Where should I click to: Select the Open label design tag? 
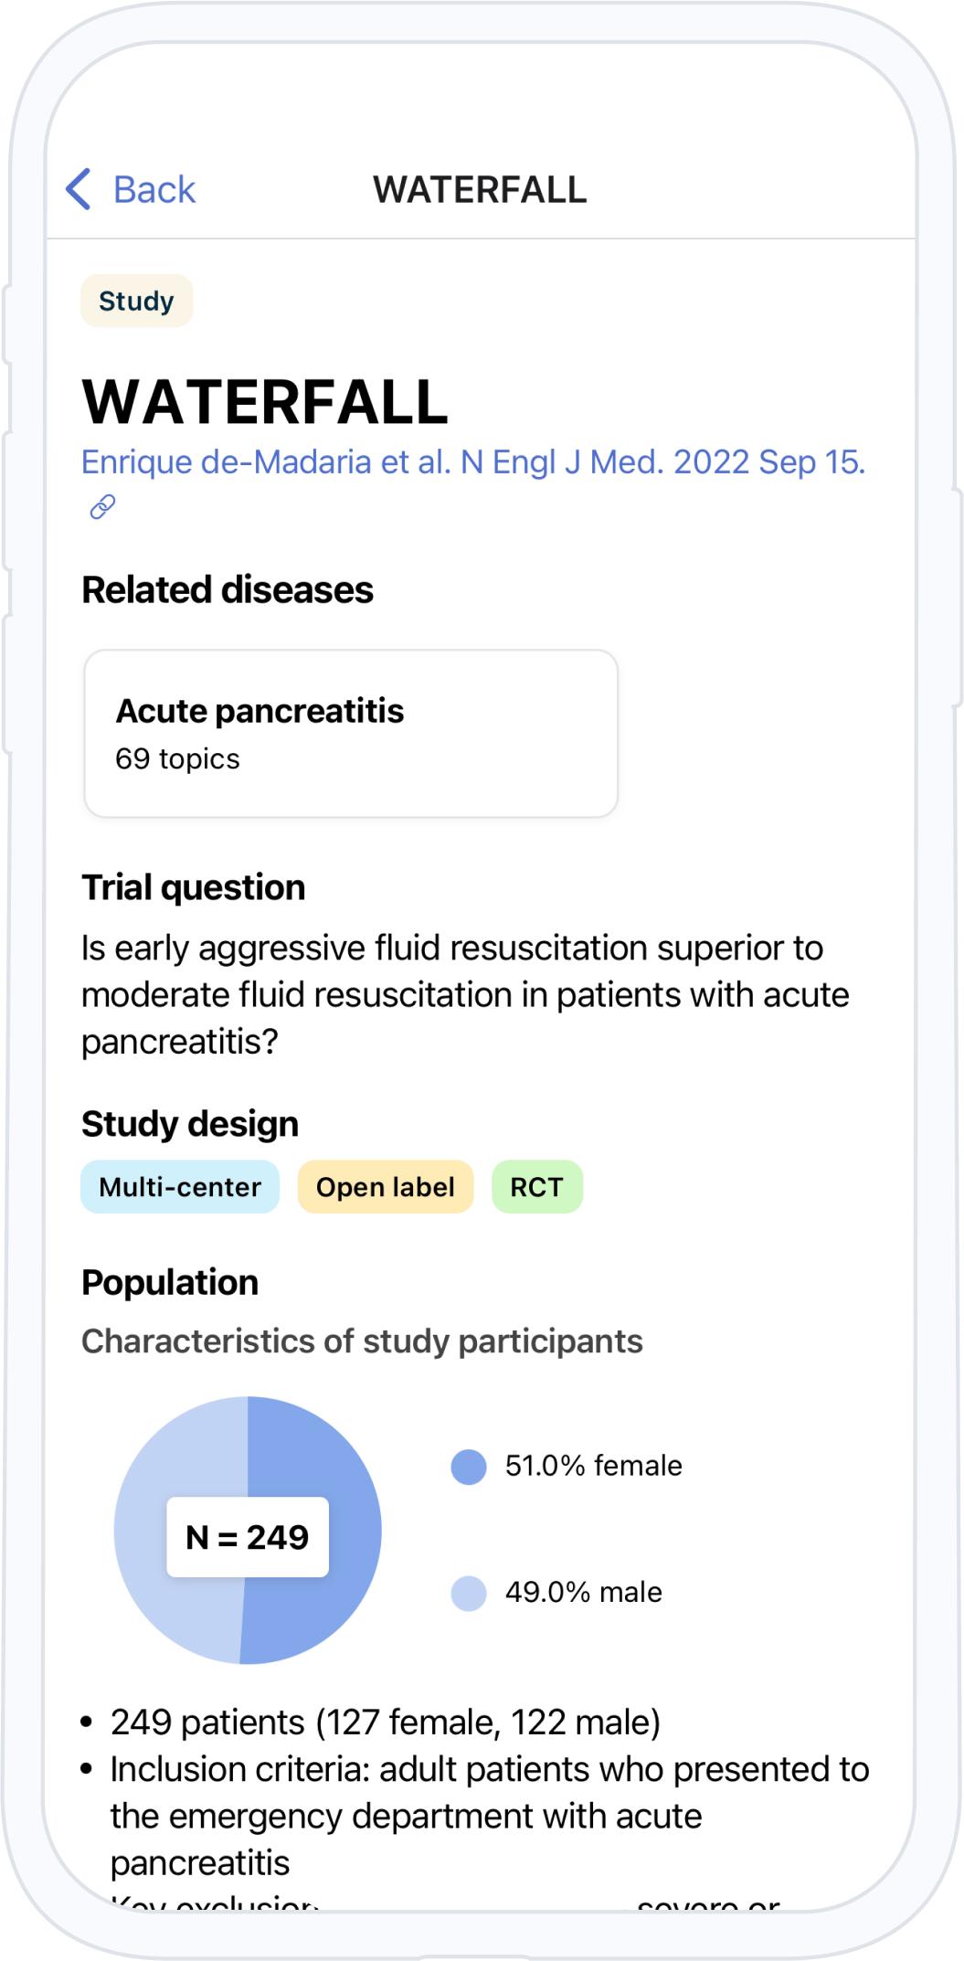pyautogui.click(x=386, y=1187)
